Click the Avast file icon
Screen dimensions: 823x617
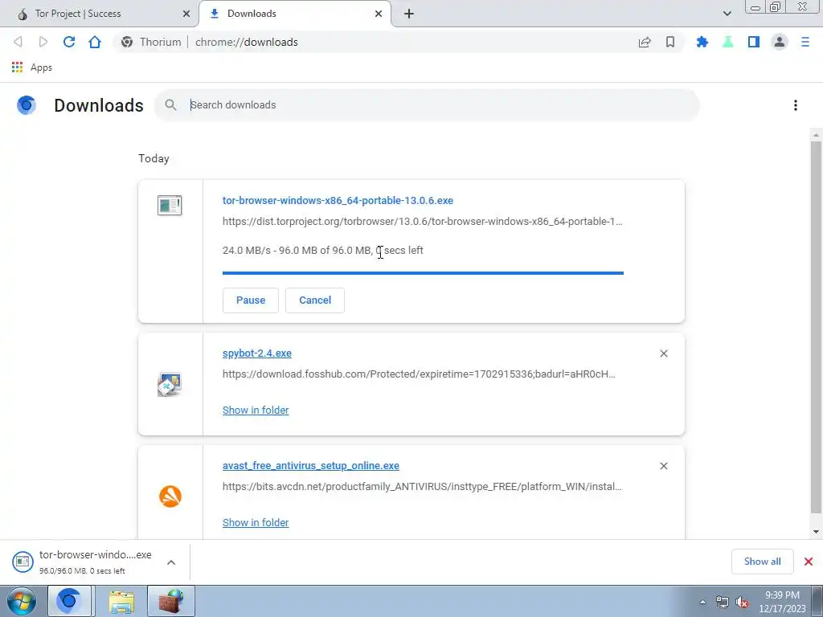point(170,496)
